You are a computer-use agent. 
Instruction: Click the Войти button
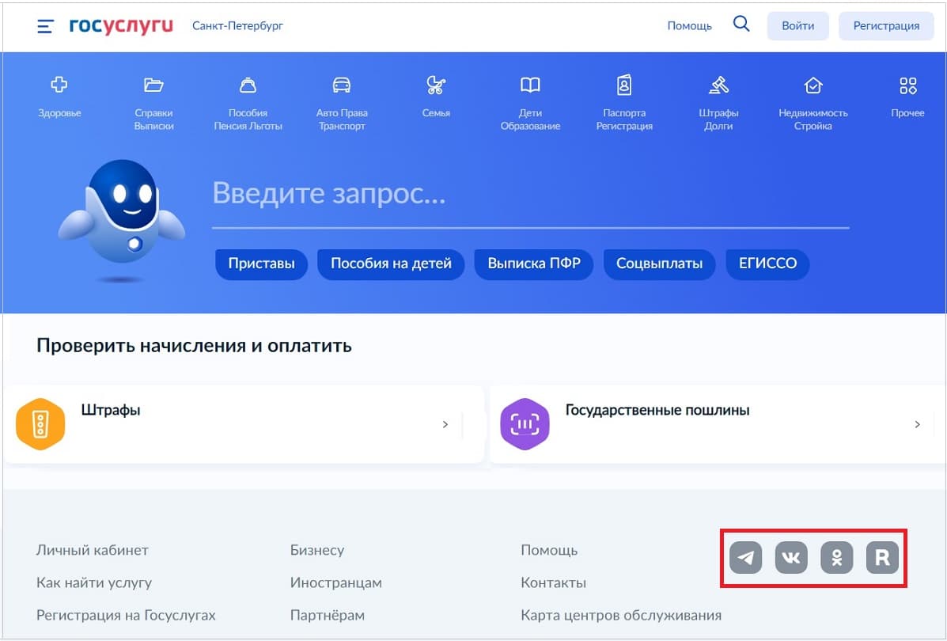pyautogui.click(x=797, y=26)
